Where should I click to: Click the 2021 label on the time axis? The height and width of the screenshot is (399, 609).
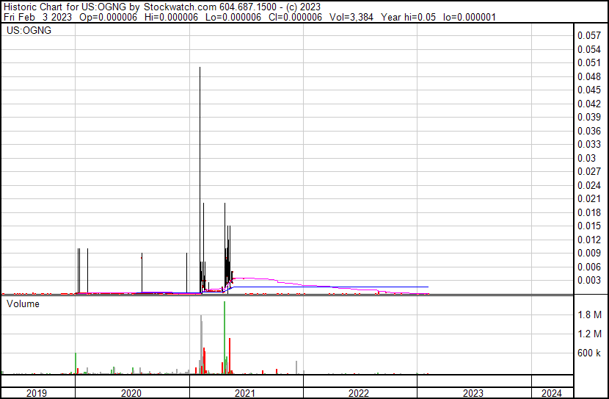click(245, 393)
